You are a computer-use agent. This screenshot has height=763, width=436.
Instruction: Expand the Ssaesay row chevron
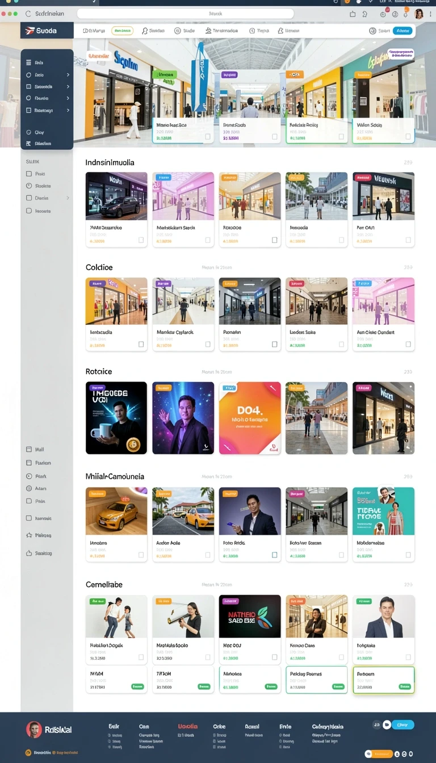(68, 110)
